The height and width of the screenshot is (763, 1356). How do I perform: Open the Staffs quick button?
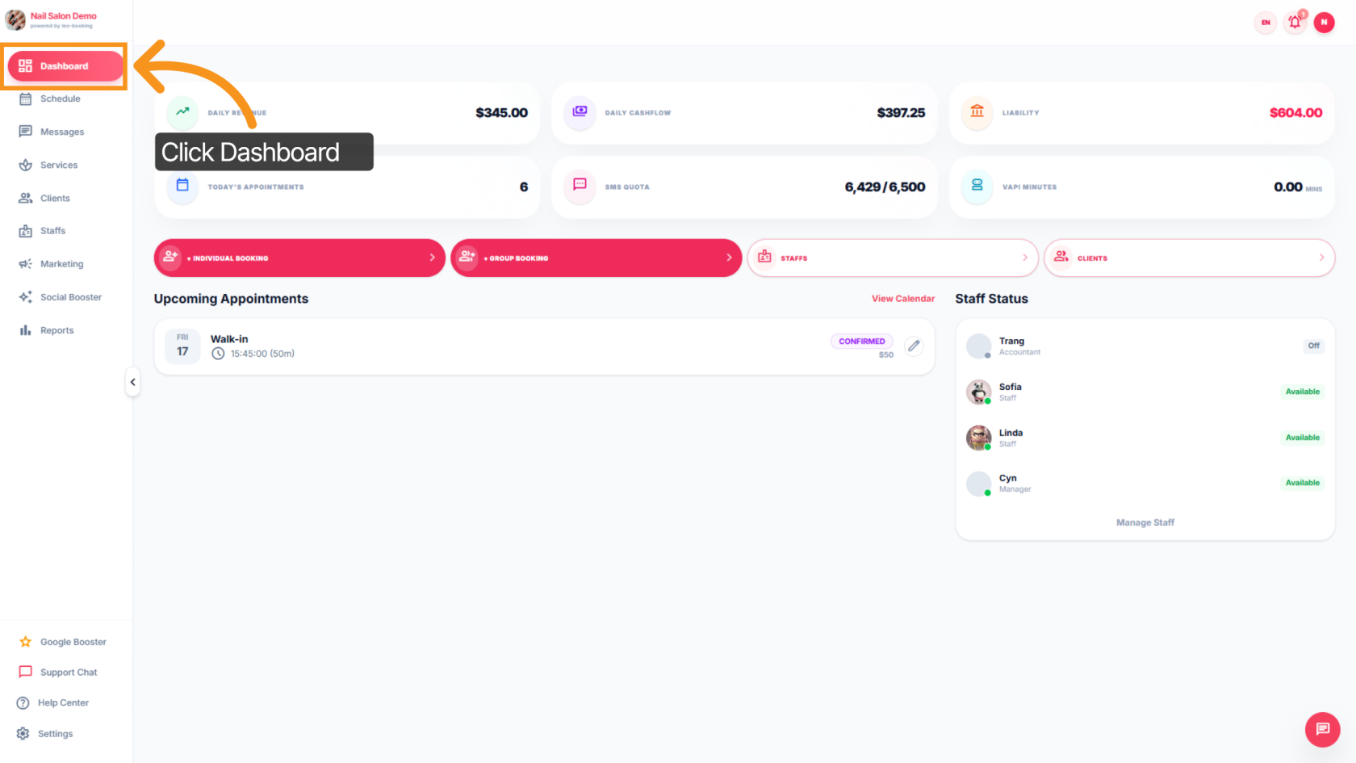893,258
